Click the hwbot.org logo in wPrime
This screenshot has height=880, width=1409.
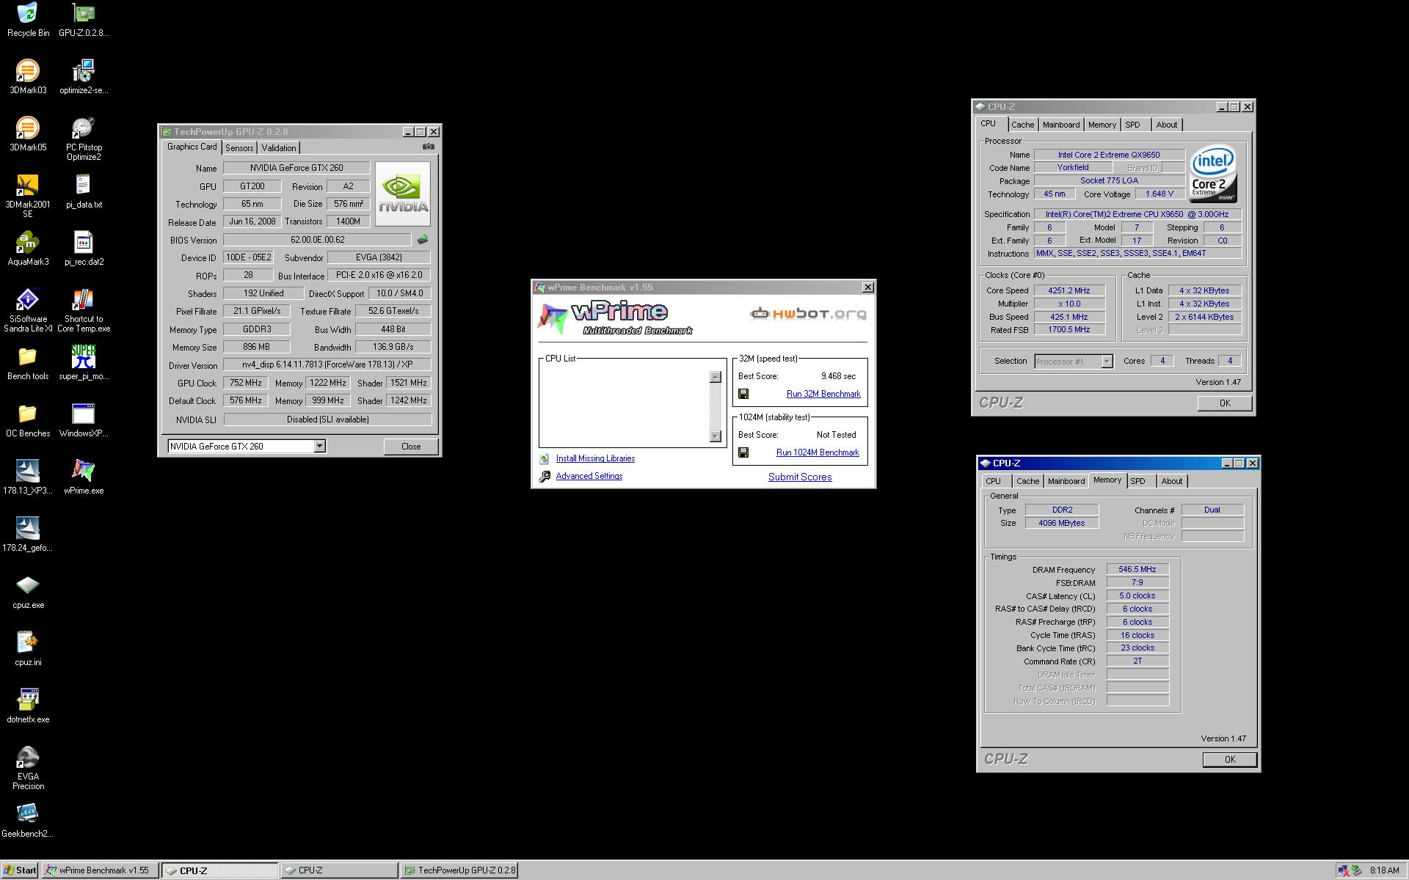(x=808, y=314)
